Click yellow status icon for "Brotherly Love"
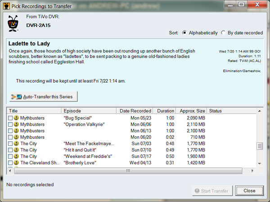 (16, 162)
